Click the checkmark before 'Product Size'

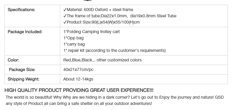point(65,22)
